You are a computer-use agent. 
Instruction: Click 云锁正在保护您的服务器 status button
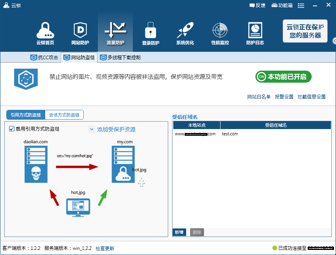tap(305, 31)
